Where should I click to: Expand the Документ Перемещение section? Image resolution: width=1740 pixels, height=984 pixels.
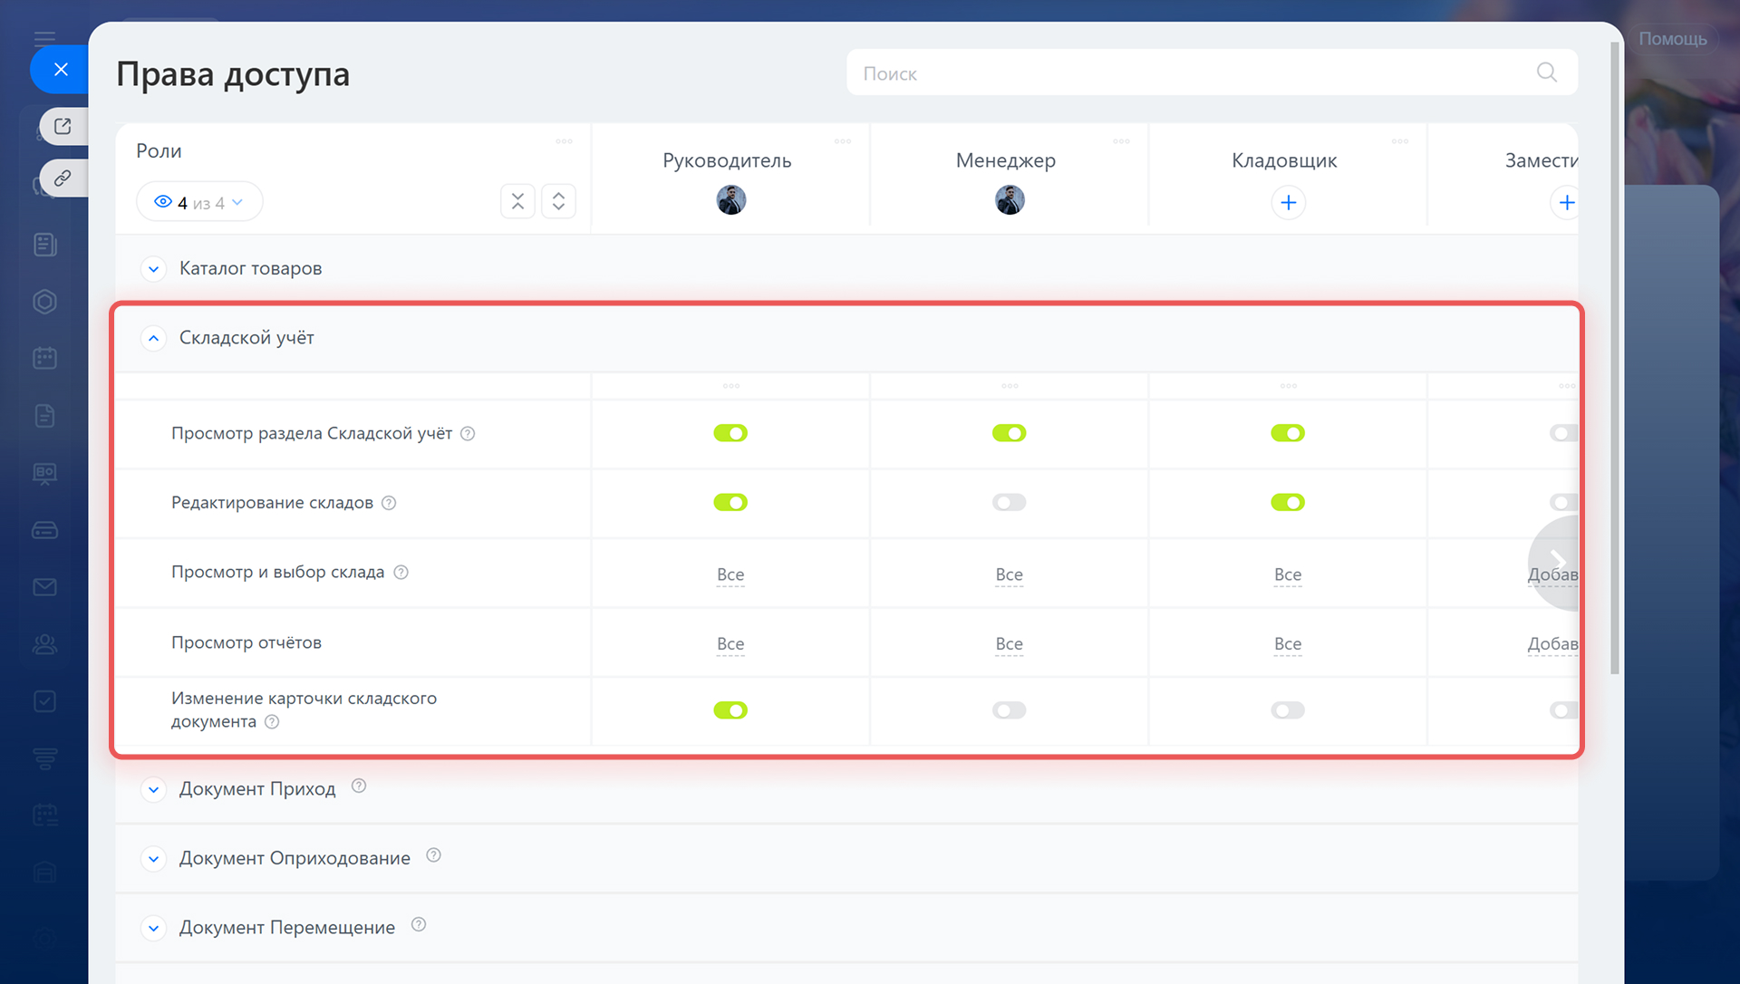pos(154,928)
